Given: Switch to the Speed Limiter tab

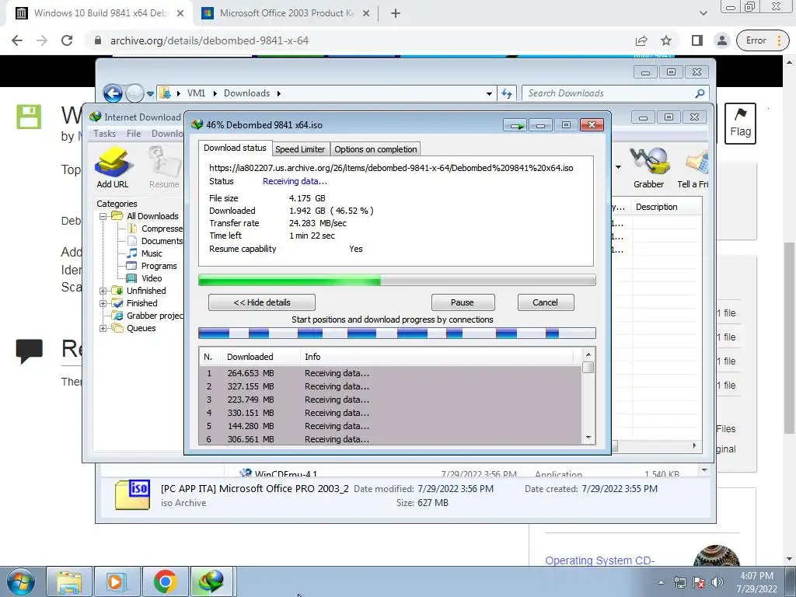Looking at the screenshot, I should [x=300, y=149].
